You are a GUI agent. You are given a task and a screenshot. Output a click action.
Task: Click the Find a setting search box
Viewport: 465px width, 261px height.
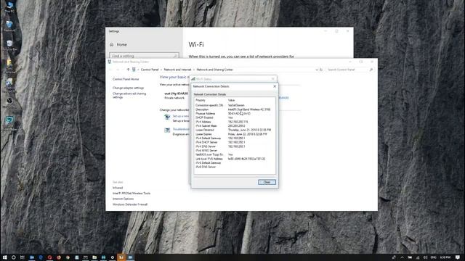pyautogui.click(x=144, y=56)
